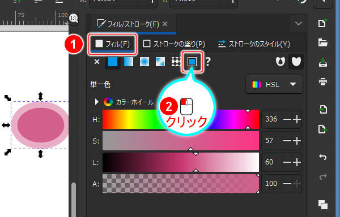Increase H value with plus button
This screenshot has width=340, height=217.
[x=297, y=119]
